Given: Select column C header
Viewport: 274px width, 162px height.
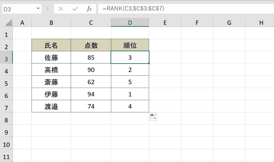Looking at the screenshot, I should click(91, 23).
